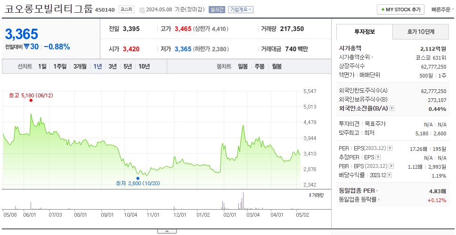Toggle the 실시간 button

217,9
